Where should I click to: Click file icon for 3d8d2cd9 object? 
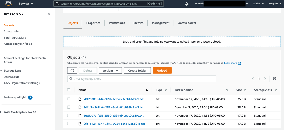[80, 108]
